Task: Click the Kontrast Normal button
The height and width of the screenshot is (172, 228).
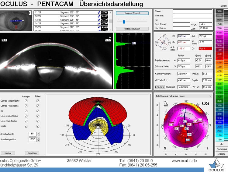Action: tap(132, 13)
